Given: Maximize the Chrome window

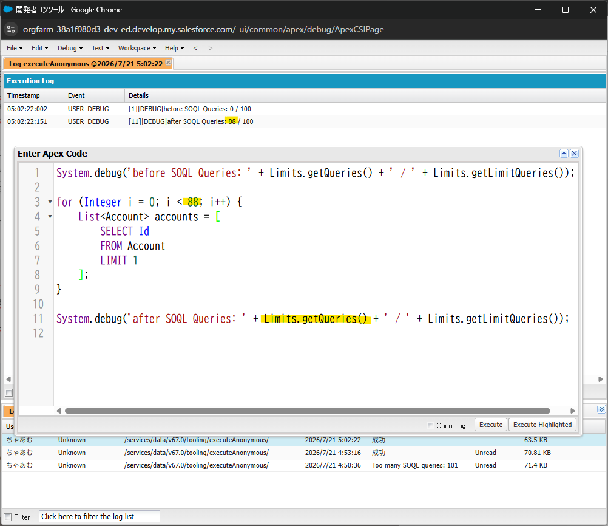Looking at the screenshot, I should point(566,10).
